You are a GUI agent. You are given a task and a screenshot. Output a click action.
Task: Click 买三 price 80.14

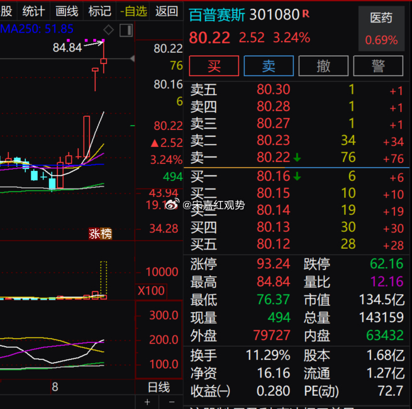point(273,210)
